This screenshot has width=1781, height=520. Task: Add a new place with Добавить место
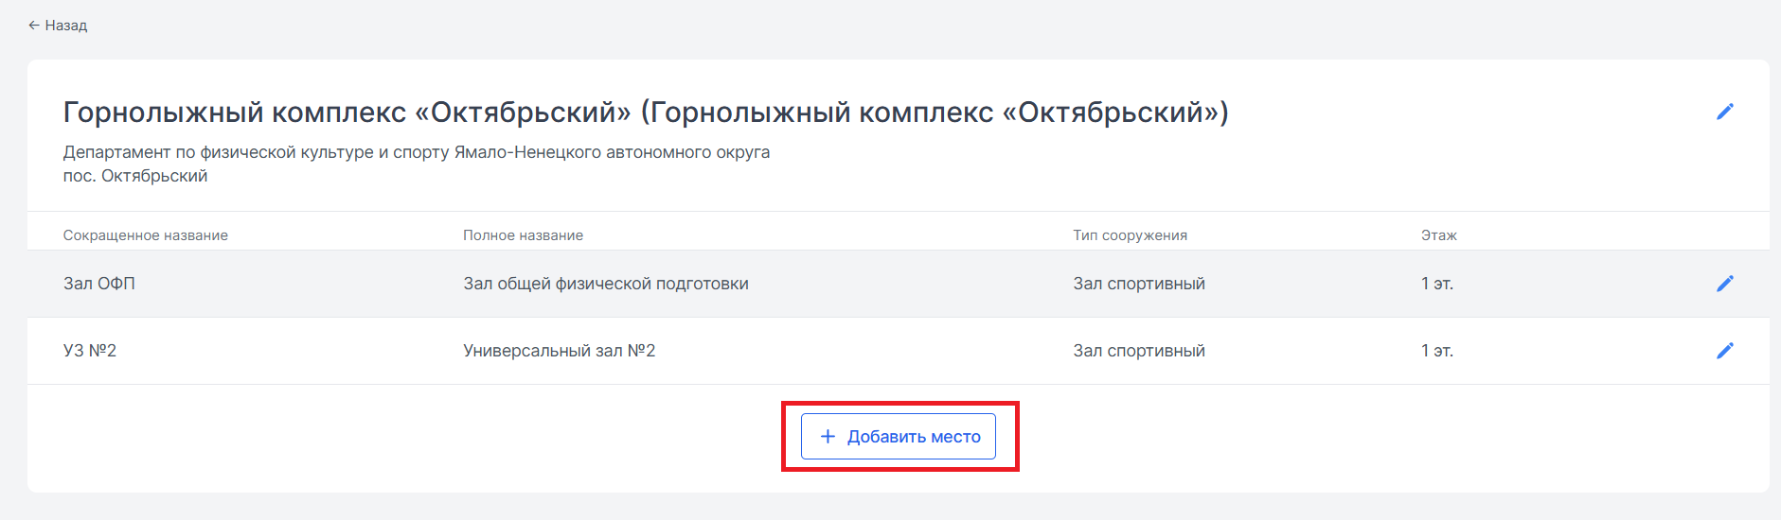pos(899,437)
